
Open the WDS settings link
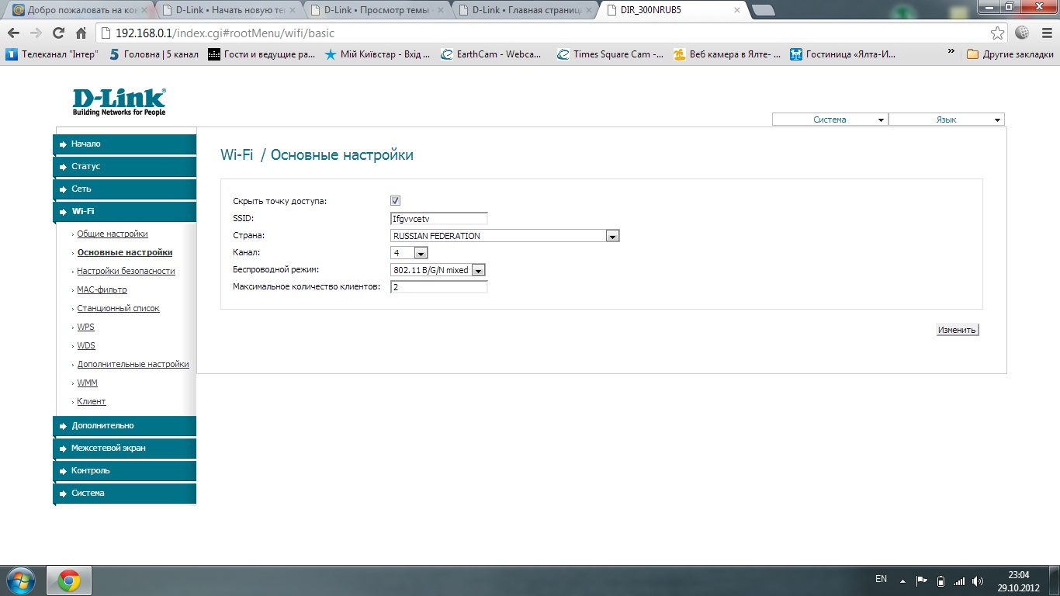tap(86, 345)
